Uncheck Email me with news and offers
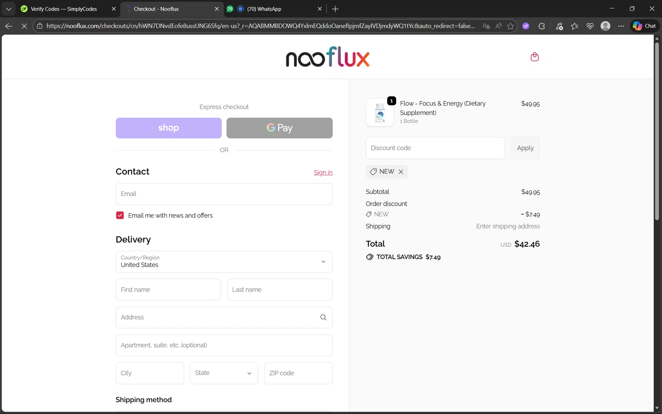Image resolution: width=662 pixels, height=414 pixels. 120,215
